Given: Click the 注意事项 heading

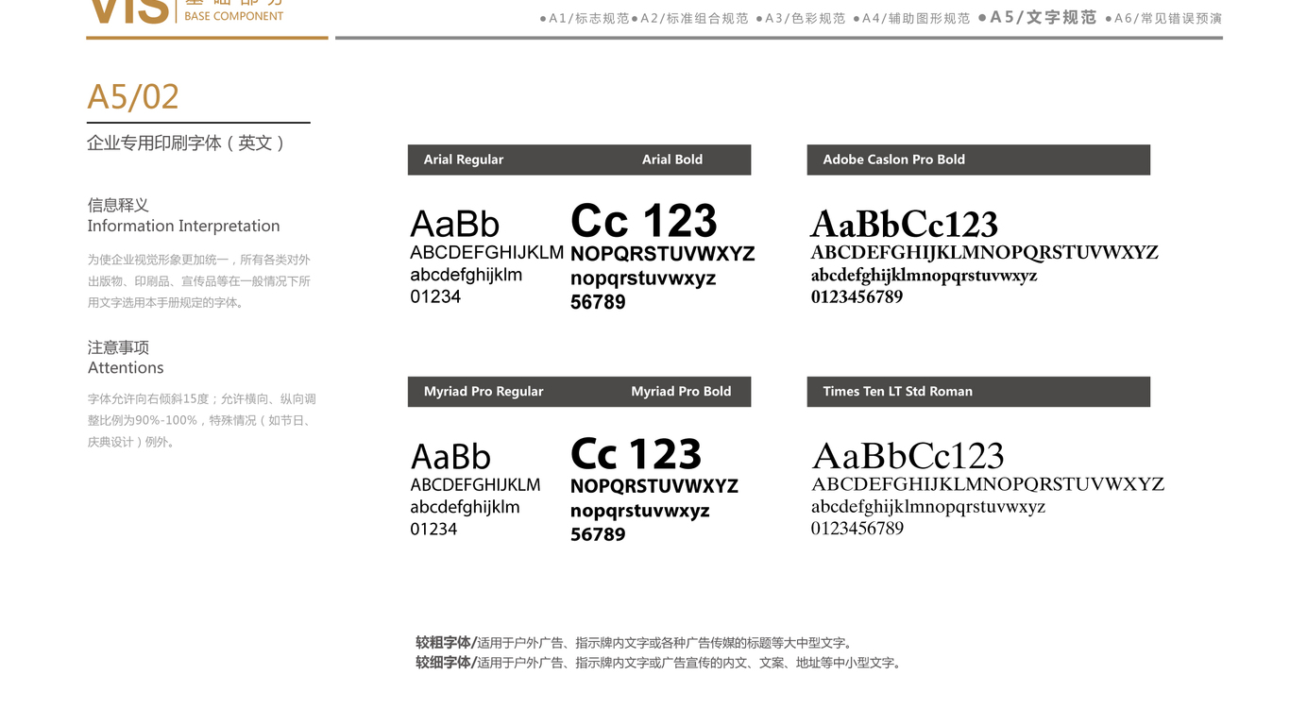Looking at the screenshot, I should (118, 347).
